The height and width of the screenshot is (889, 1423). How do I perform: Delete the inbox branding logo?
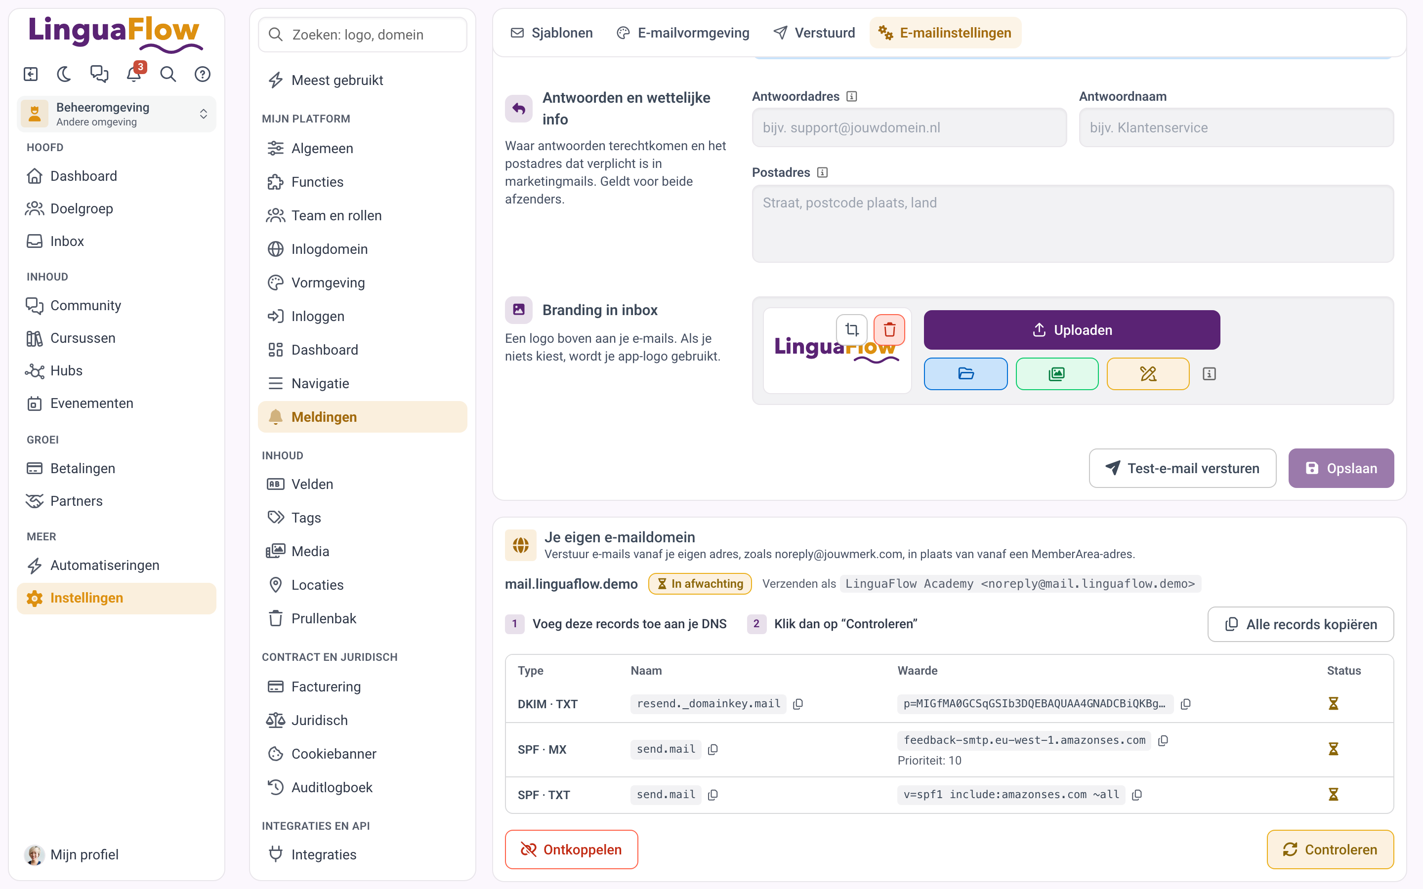(x=889, y=329)
